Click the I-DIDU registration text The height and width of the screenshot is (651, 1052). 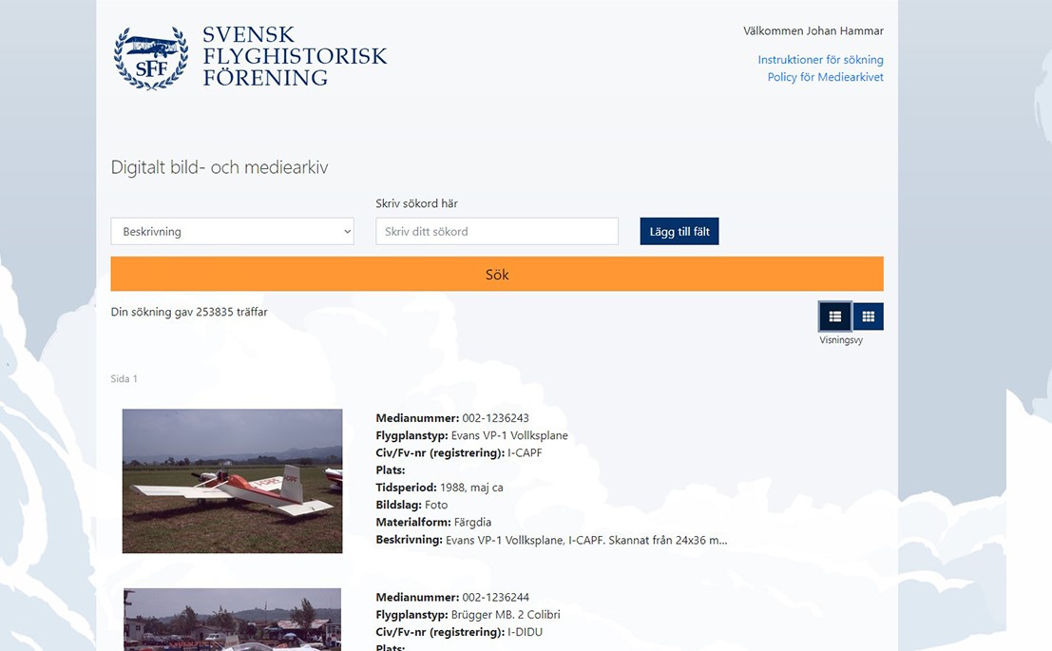(x=525, y=632)
